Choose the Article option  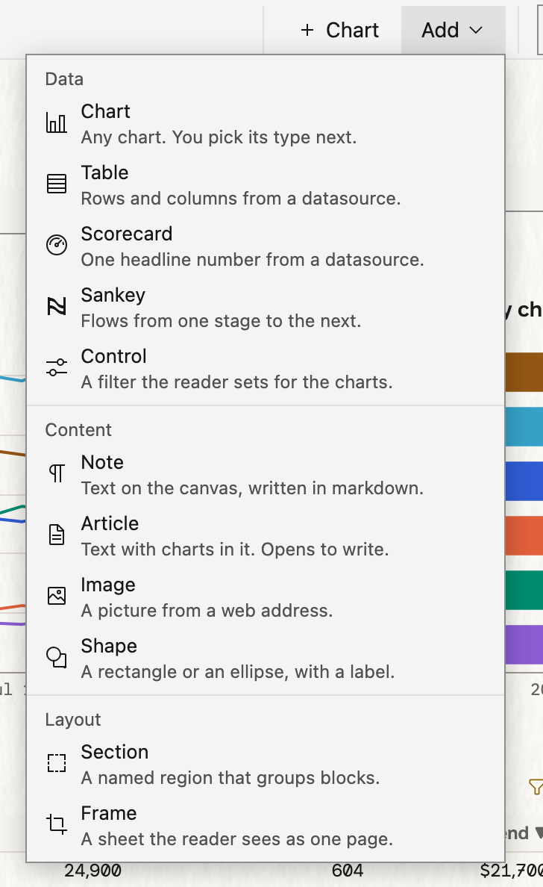point(266,535)
